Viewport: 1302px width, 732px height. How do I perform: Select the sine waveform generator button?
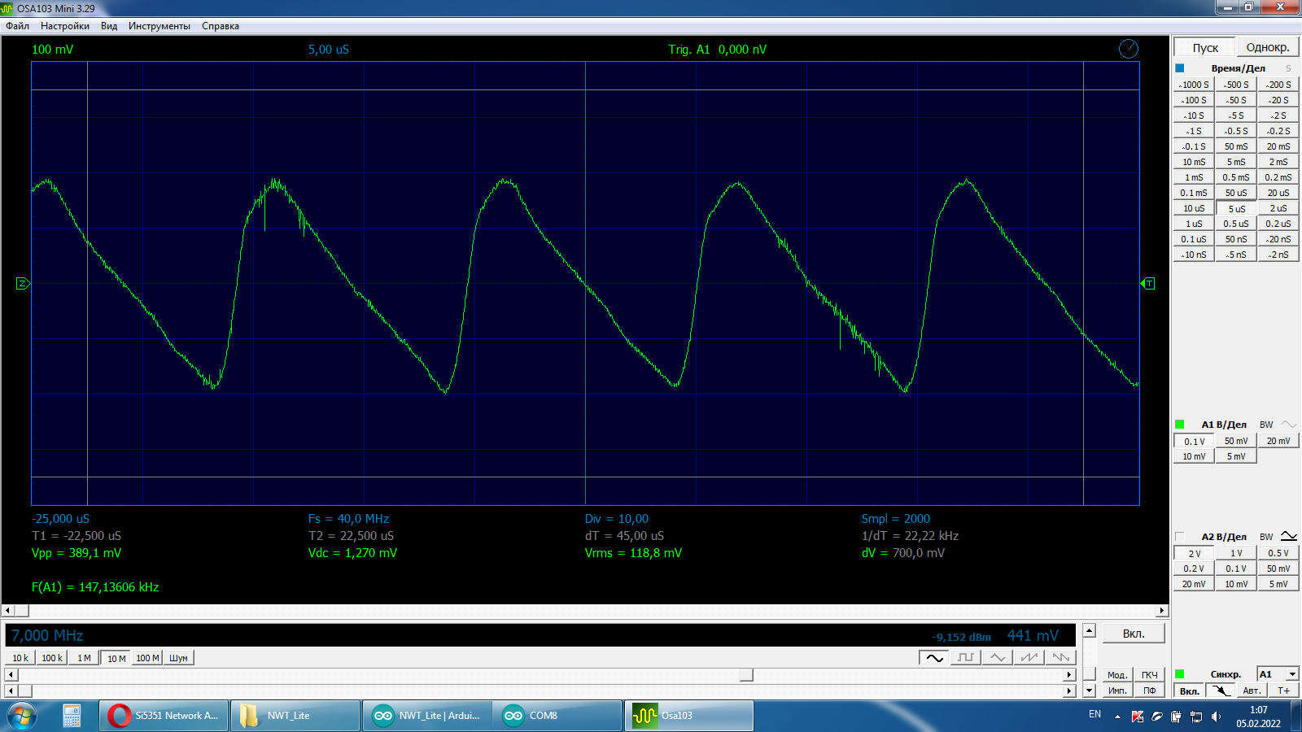click(x=934, y=657)
